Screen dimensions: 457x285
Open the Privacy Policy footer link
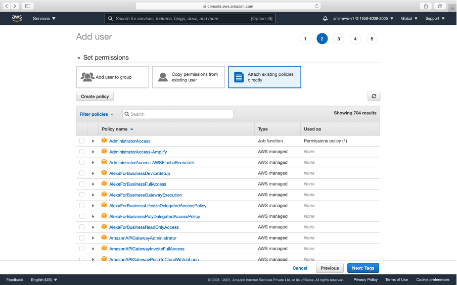tap(365, 279)
